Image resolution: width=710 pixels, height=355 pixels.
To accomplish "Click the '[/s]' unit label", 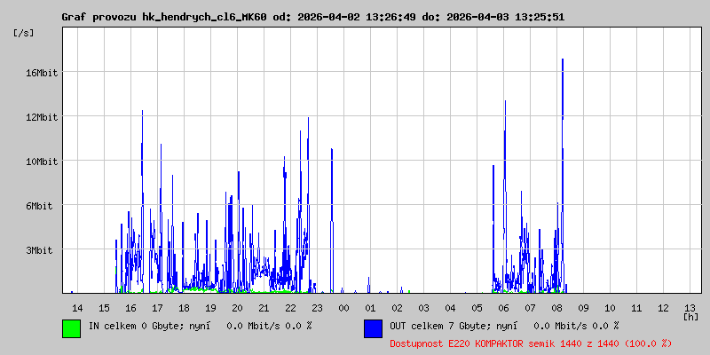I will click(24, 33).
